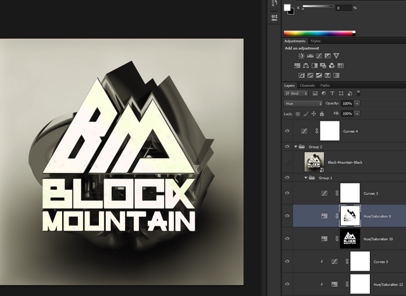The height and width of the screenshot is (296, 406).
Task: Hide the Hue/Saturation 12 layer
Action: tap(287, 284)
